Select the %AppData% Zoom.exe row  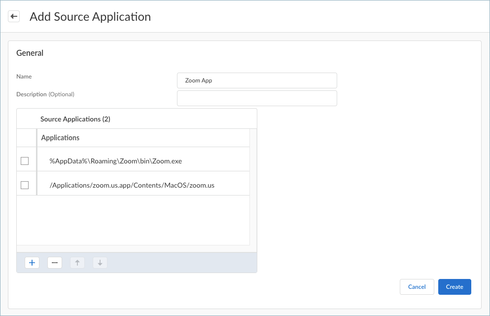(x=116, y=161)
